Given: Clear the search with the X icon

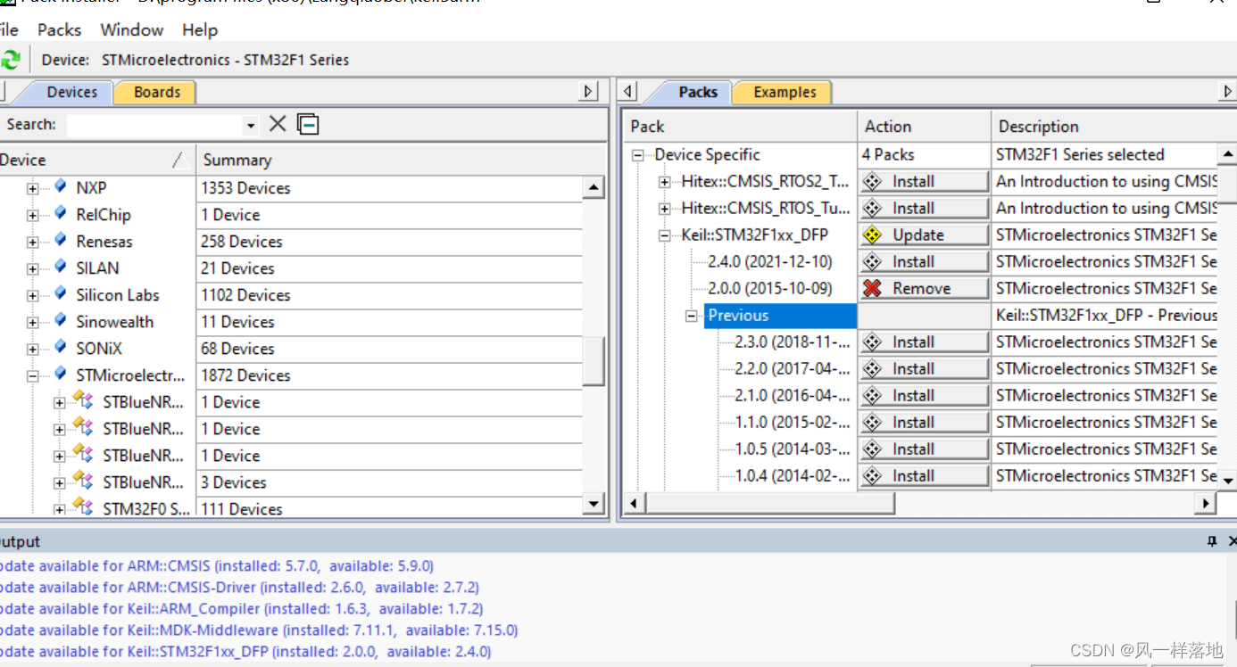Looking at the screenshot, I should [278, 124].
